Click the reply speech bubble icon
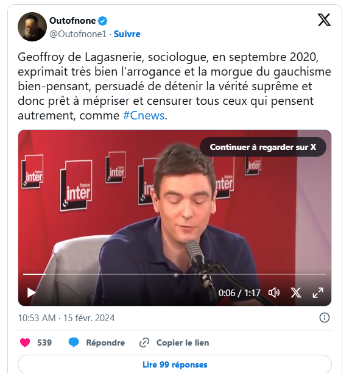Screen dimensions: 352x373 point(74,343)
